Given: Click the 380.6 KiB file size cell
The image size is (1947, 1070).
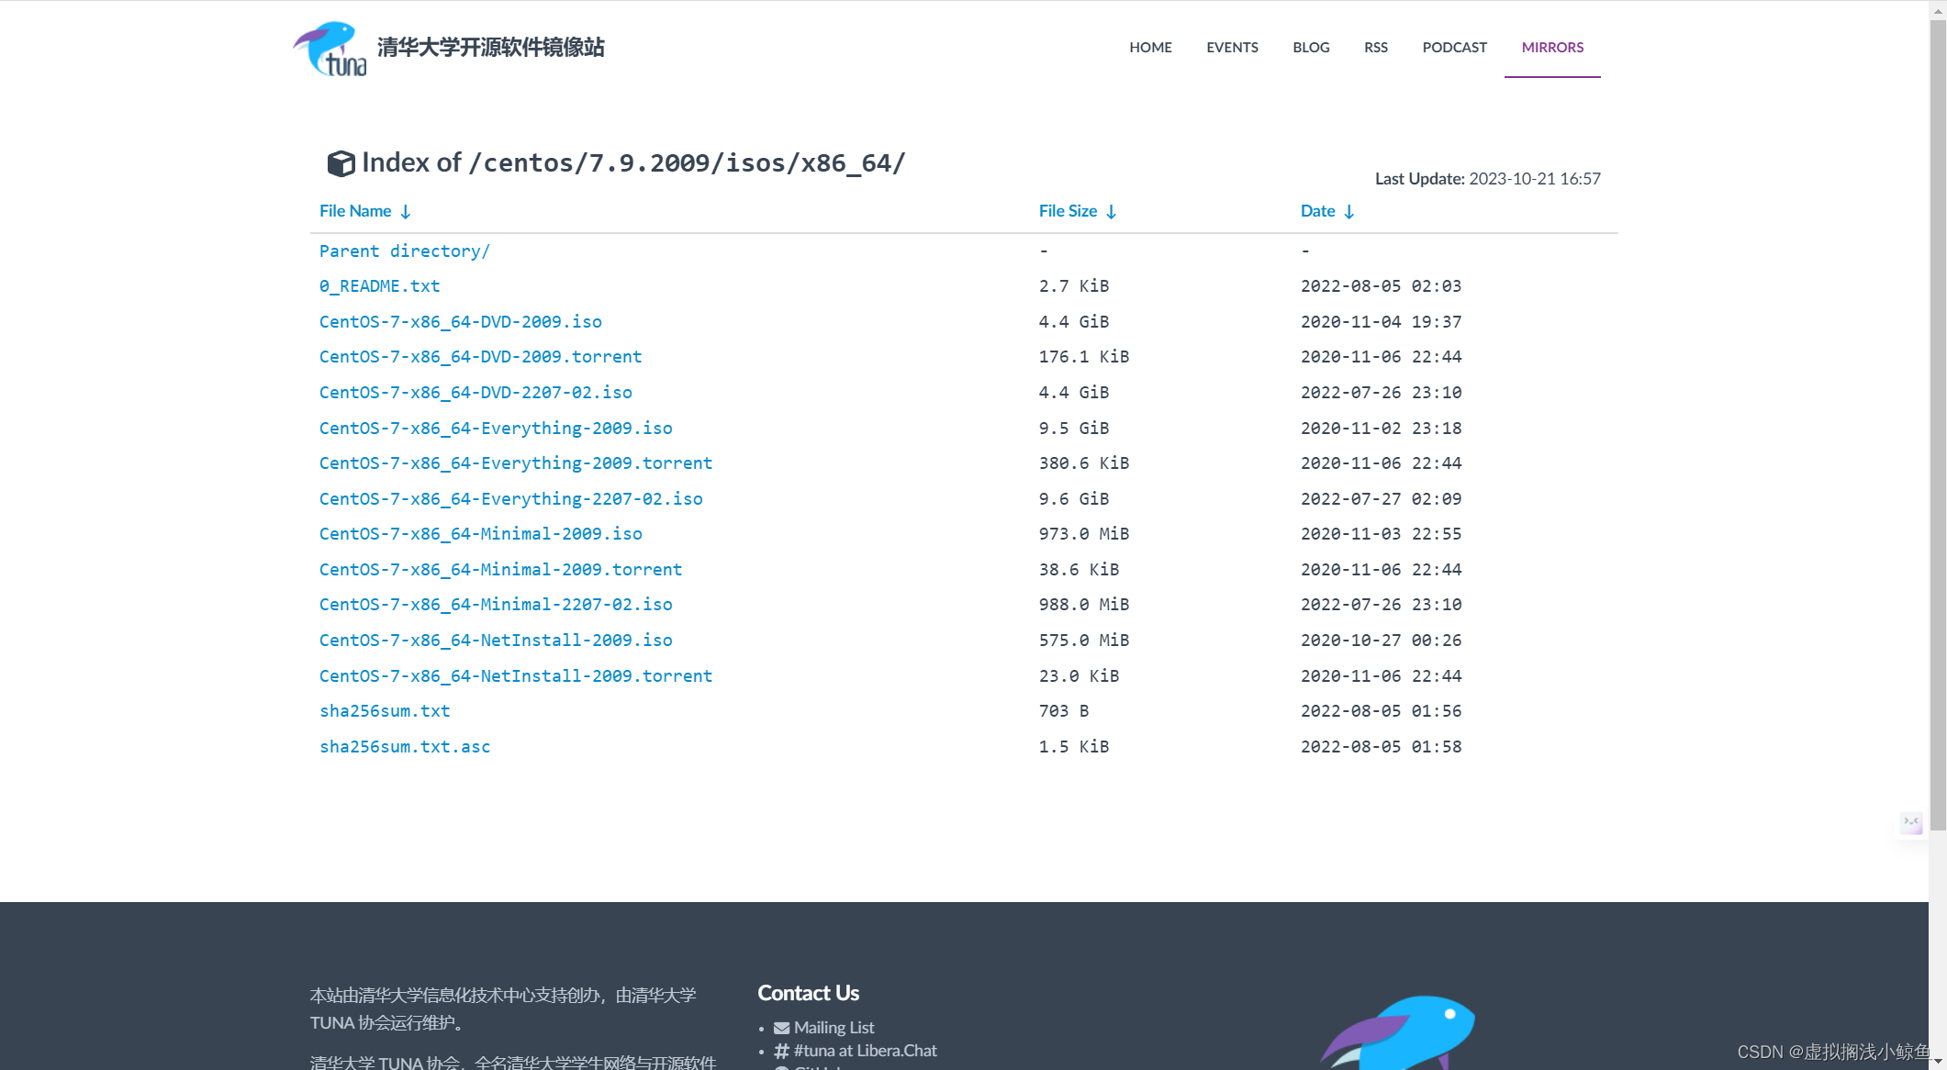Looking at the screenshot, I should 1084,463.
